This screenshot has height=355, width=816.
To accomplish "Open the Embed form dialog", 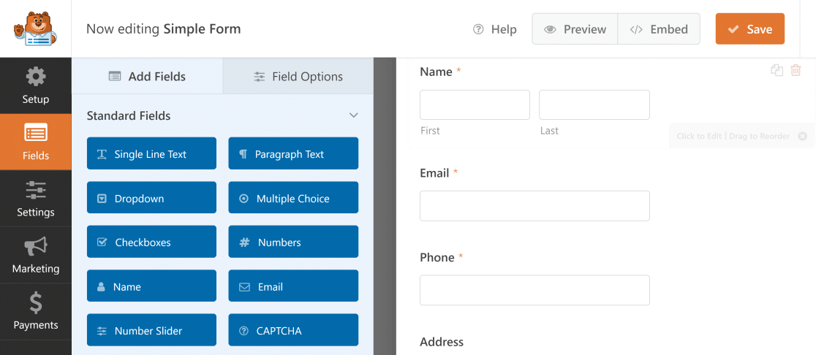I will (x=659, y=29).
